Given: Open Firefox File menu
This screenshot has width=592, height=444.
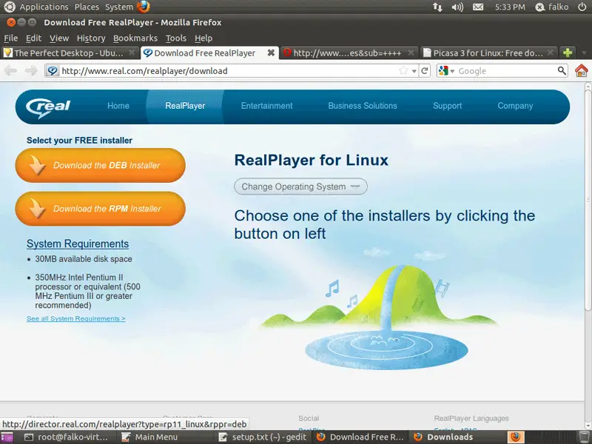Looking at the screenshot, I should point(10,38).
